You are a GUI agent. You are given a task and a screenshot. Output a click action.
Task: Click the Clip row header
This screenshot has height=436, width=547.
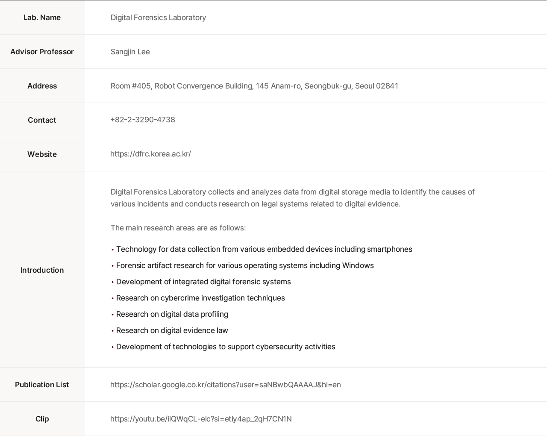(x=42, y=419)
